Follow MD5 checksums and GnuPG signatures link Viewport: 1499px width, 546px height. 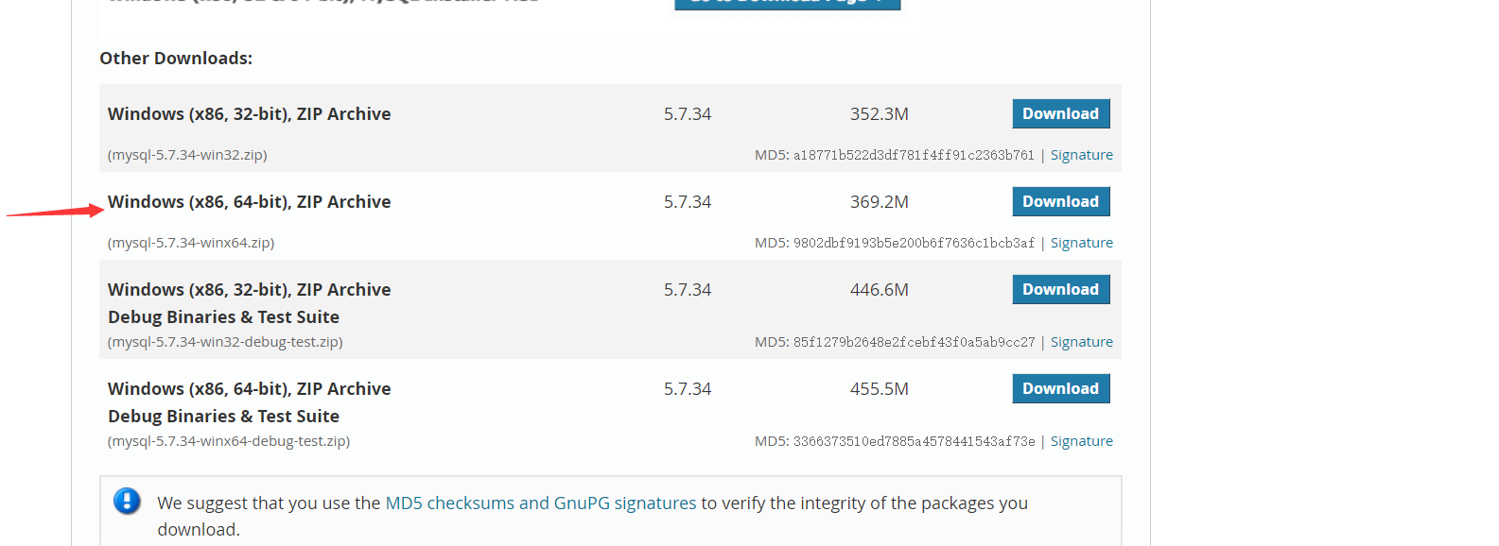(x=541, y=503)
